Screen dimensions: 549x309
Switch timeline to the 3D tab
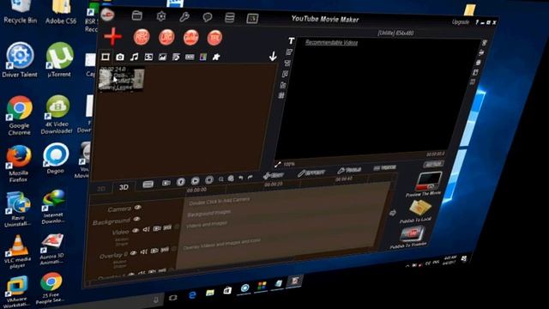coord(124,187)
